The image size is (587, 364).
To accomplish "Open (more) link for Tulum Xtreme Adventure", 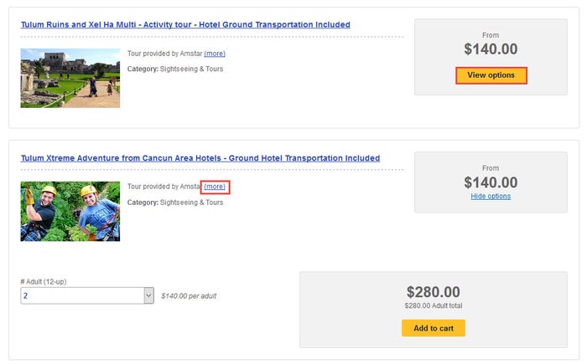I will point(215,187).
